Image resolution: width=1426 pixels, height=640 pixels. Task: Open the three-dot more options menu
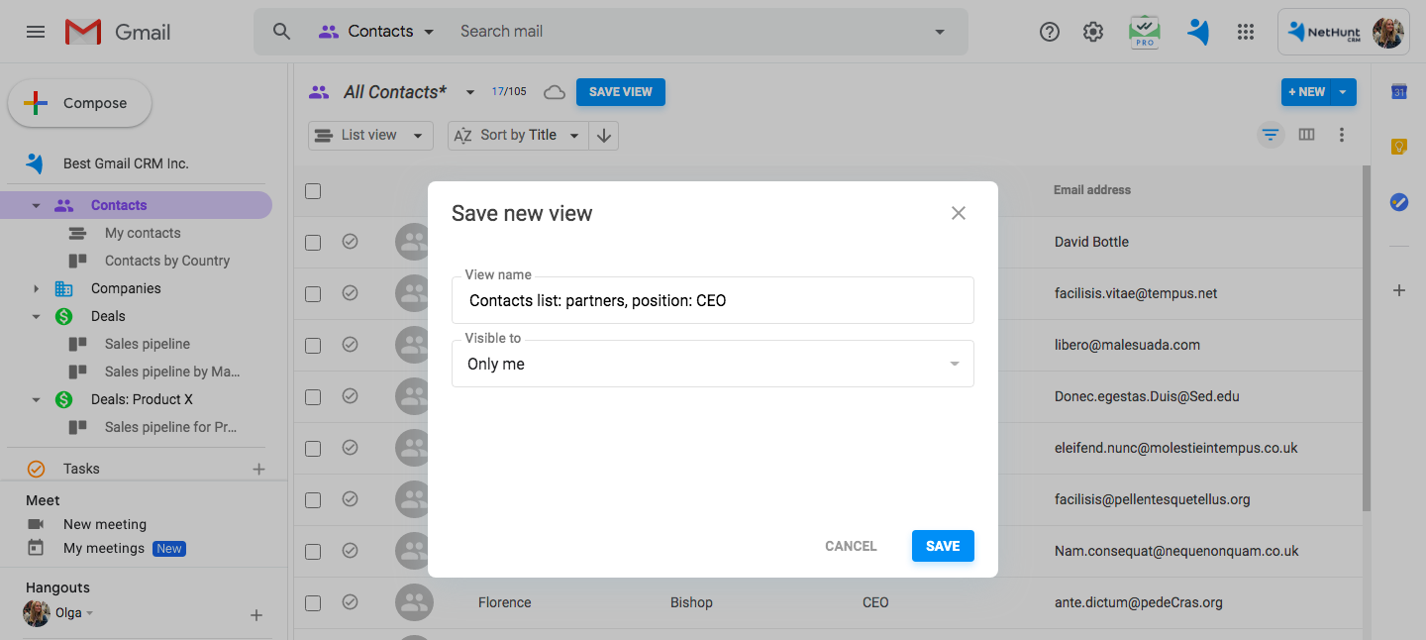click(x=1342, y=135)
